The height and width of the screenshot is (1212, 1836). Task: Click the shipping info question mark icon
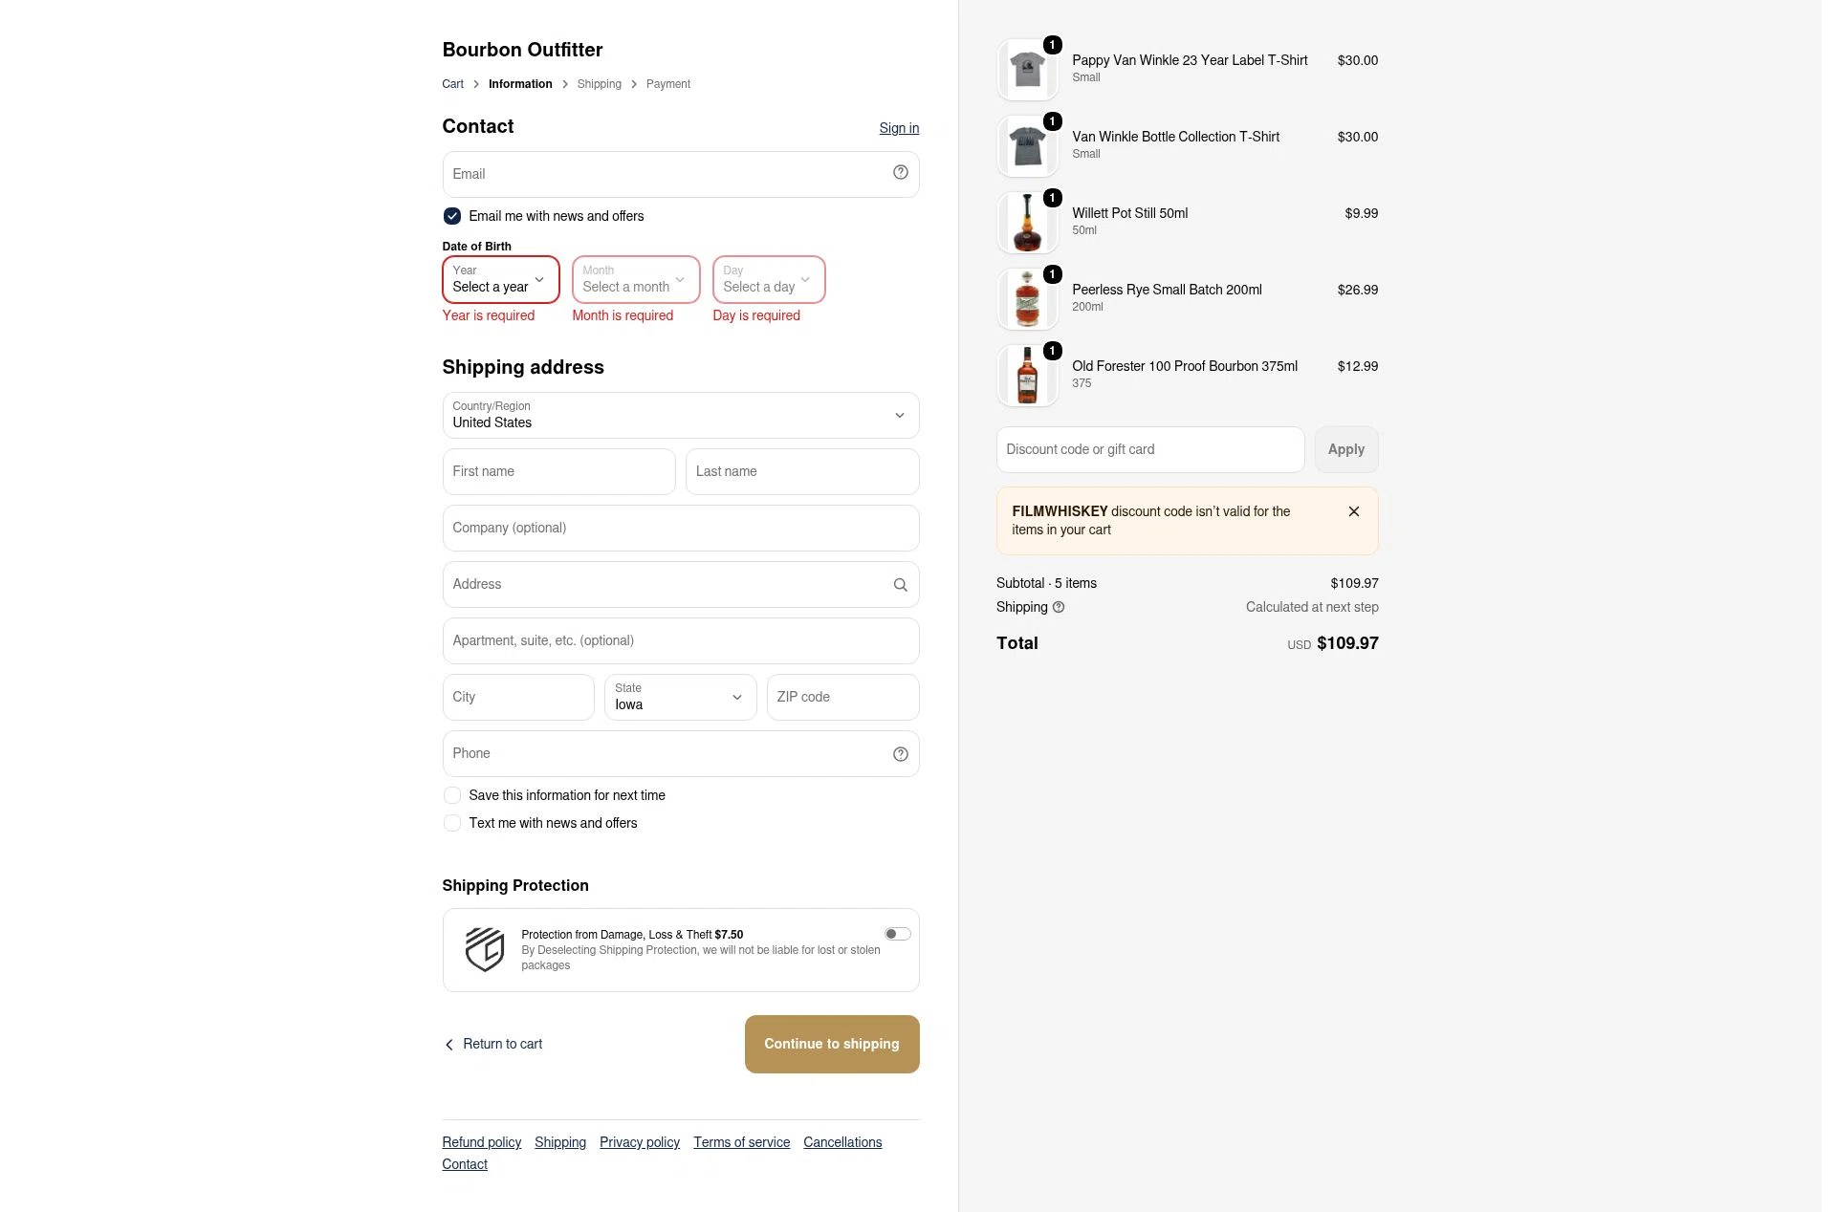pyautogui.click(x=1059, y=607)
